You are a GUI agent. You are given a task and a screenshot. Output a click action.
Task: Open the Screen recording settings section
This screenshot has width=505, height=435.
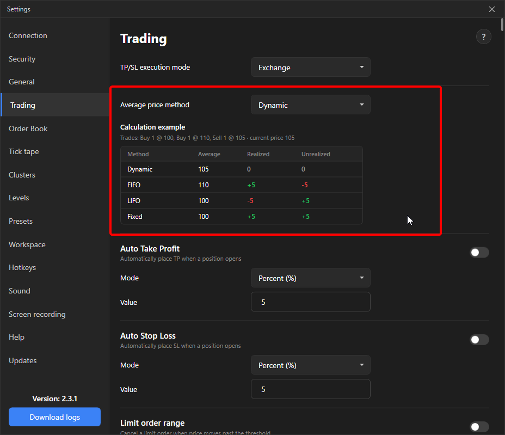click(x=55, y=314)
